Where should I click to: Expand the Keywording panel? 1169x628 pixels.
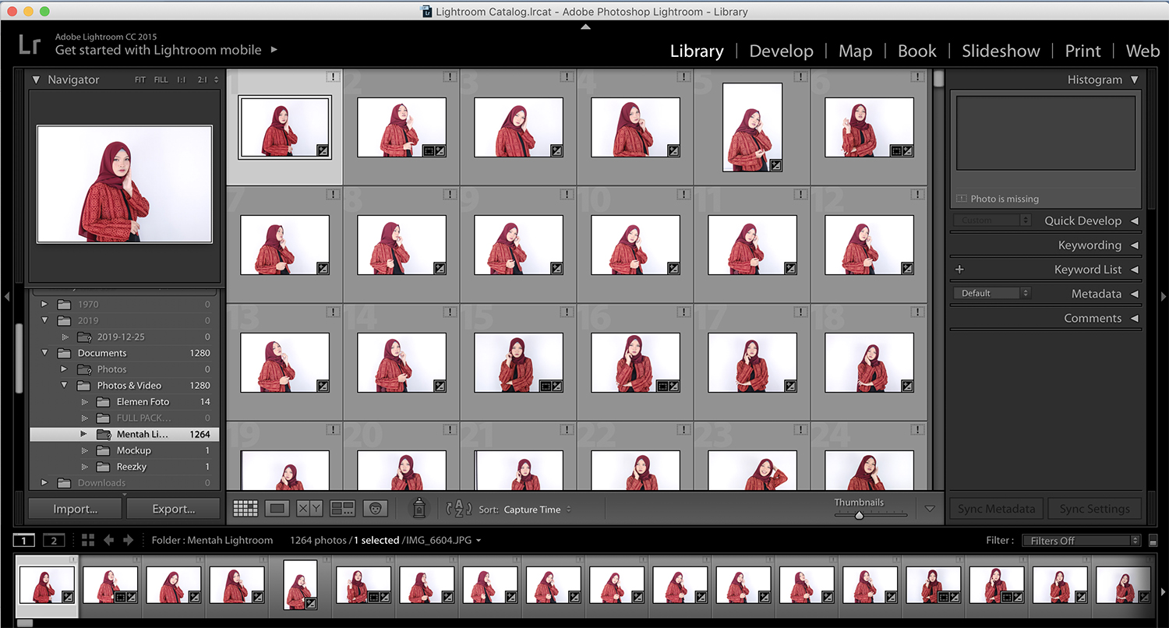(1134, 245)
